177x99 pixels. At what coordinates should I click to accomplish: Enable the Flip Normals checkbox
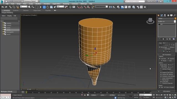(161, 80)
